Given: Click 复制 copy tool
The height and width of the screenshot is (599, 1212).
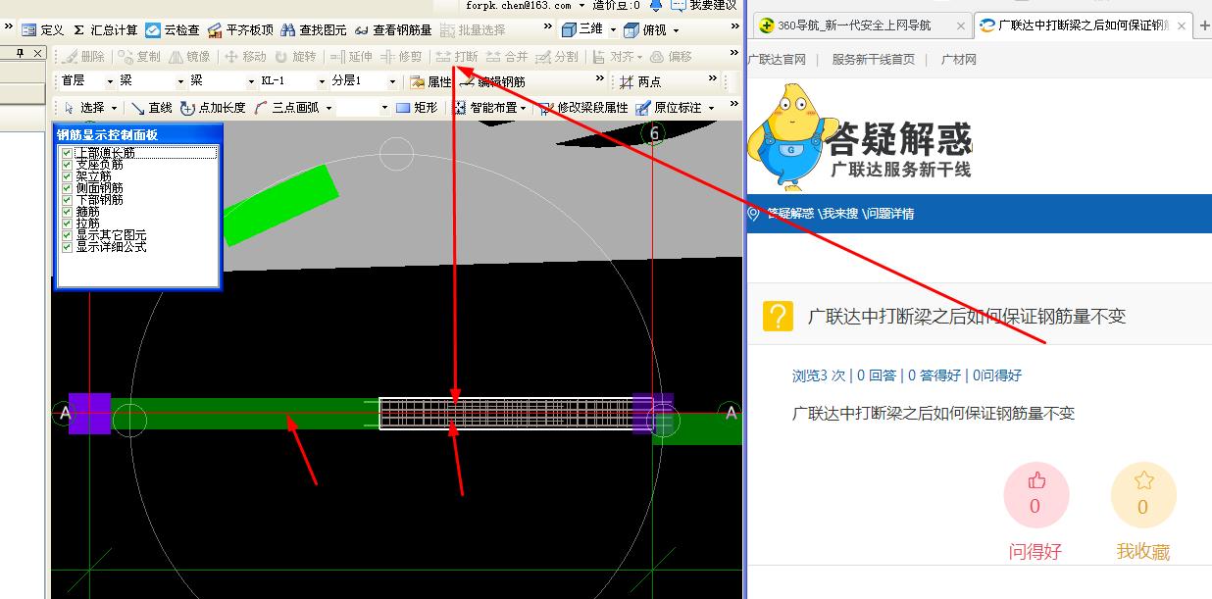Looking at the screenshot, I should (138, 57).
